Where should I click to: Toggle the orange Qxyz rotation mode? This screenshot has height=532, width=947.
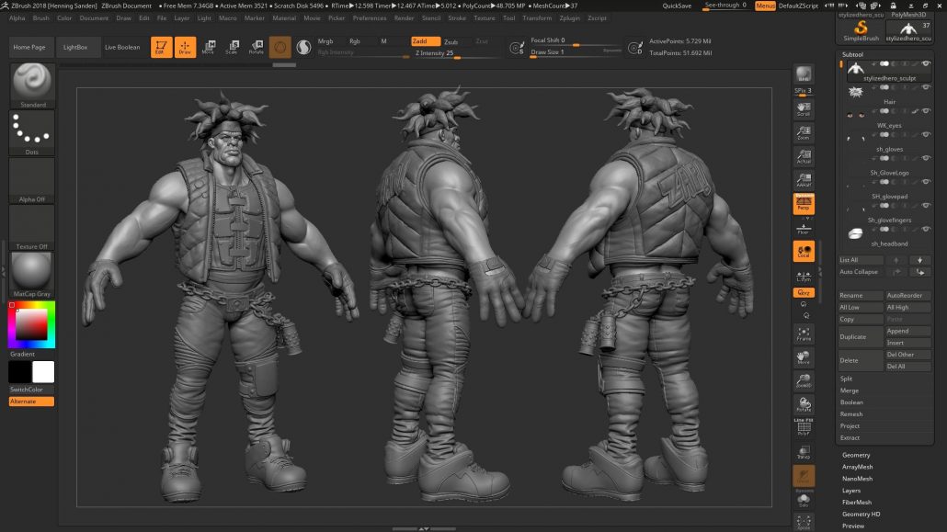[x=804, y=292]
